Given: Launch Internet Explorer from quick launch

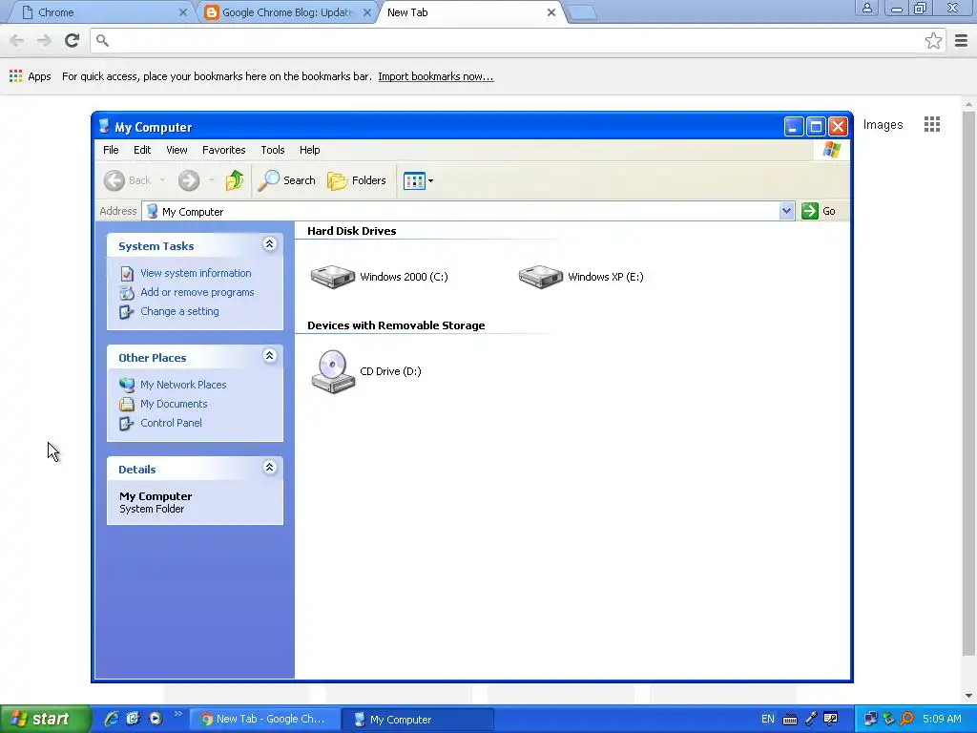Looking at the screenshot, I should [x=111, y=719].
